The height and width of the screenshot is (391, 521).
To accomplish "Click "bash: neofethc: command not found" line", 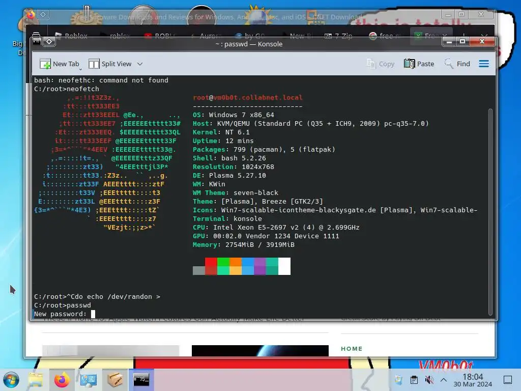I will tap(101, 80).
